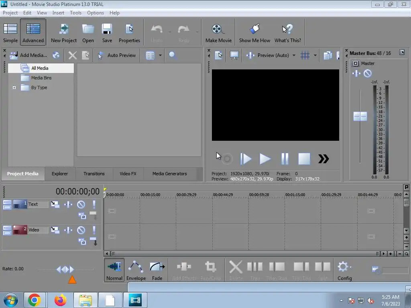411x308 pixels.
Task: Create a New Project
Action: click(x=64, y=33)
